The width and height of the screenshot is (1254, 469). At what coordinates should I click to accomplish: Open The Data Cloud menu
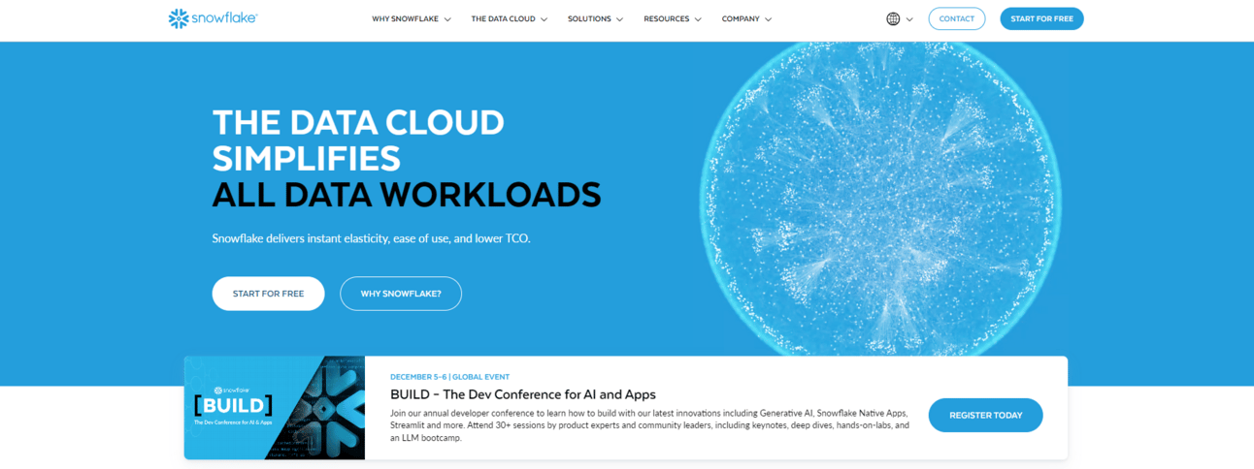(x=503, y=19)
